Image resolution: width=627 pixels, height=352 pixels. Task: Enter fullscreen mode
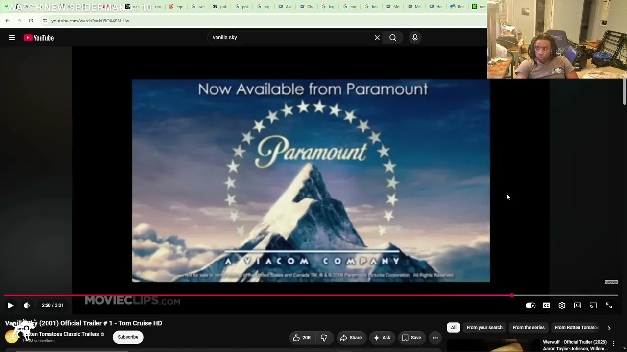[x=609, y=305]
